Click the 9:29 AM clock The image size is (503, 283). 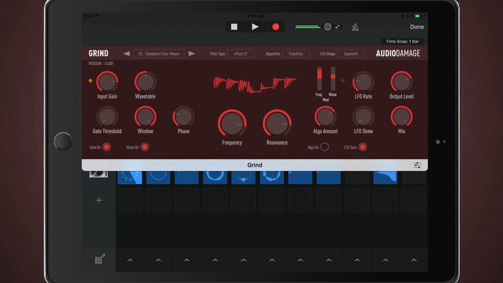pos(255,16)
